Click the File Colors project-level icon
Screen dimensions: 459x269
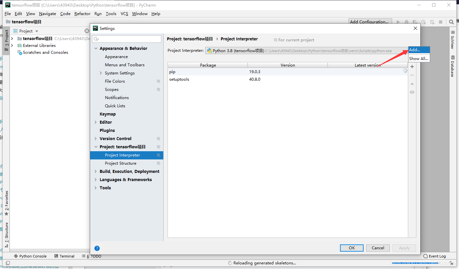pyautogui.click(x=159, y=81)
